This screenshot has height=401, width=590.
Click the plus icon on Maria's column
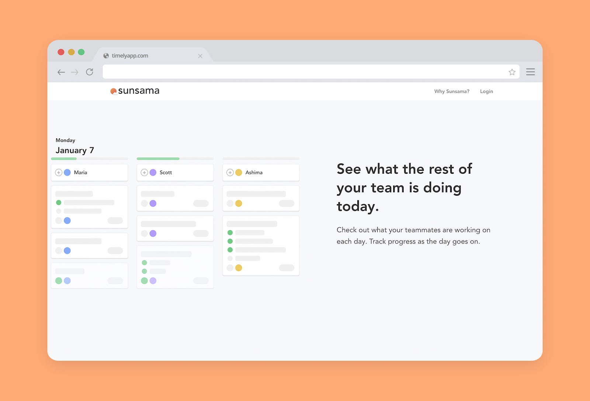pyautogui.click(x=59, y=172)
